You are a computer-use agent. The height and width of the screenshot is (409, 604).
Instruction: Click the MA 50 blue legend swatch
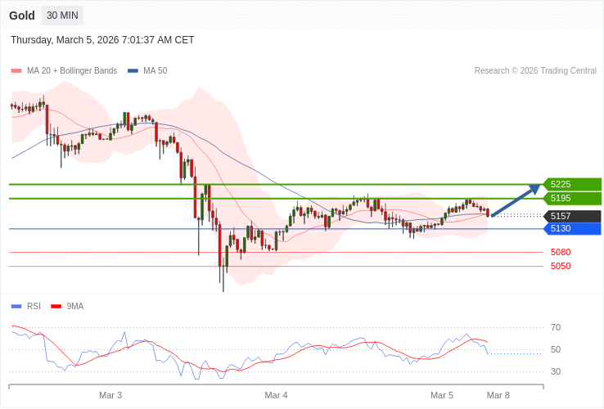point(133,71)
